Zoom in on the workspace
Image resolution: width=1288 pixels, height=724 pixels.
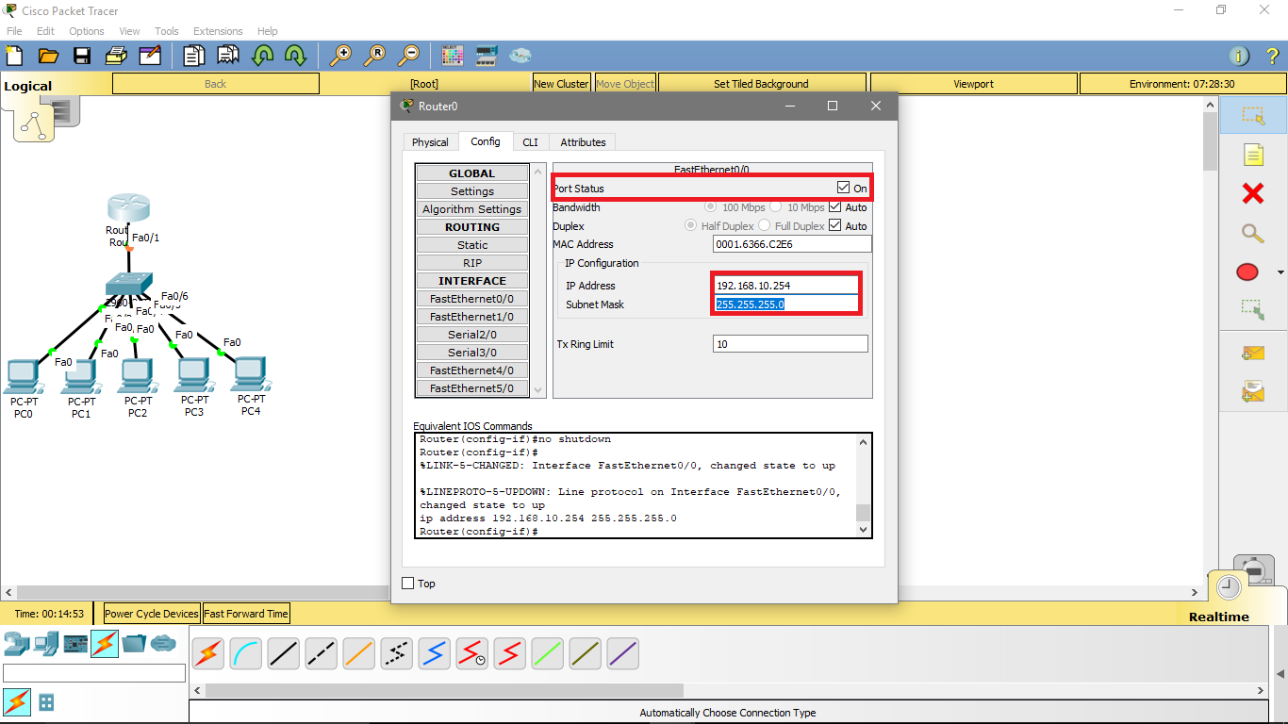[340, 56]
